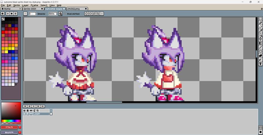Screen dimensions: 263x135
Task: Select the Text tool
Action: tap(260, 64)
